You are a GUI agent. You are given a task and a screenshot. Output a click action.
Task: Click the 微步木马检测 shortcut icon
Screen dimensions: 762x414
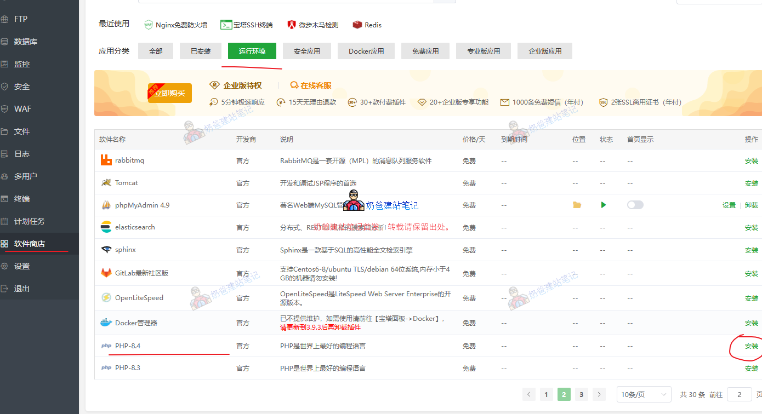coord(292,25)
